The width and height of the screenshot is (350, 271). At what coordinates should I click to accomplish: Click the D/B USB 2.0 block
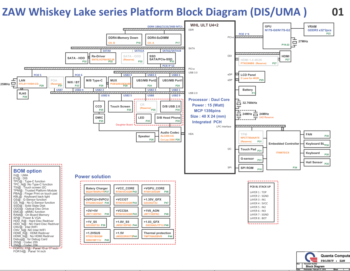click(171, 107)
